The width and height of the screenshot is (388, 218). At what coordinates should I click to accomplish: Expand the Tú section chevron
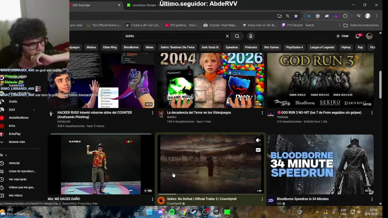coord(6,155)
